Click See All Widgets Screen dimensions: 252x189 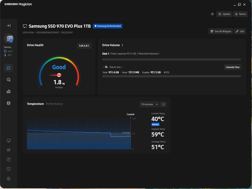(x=221, y=31)
